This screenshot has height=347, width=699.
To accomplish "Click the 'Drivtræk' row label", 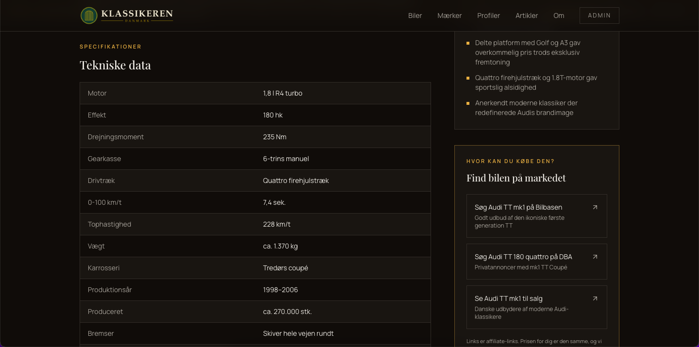I will 101,181.
